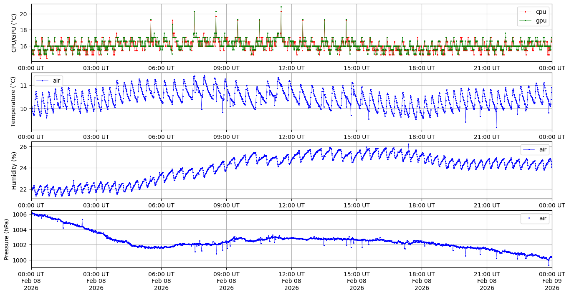Click the Humidity (%) y-axis label
Screen dimensions: 569x295
pos(14,170)
